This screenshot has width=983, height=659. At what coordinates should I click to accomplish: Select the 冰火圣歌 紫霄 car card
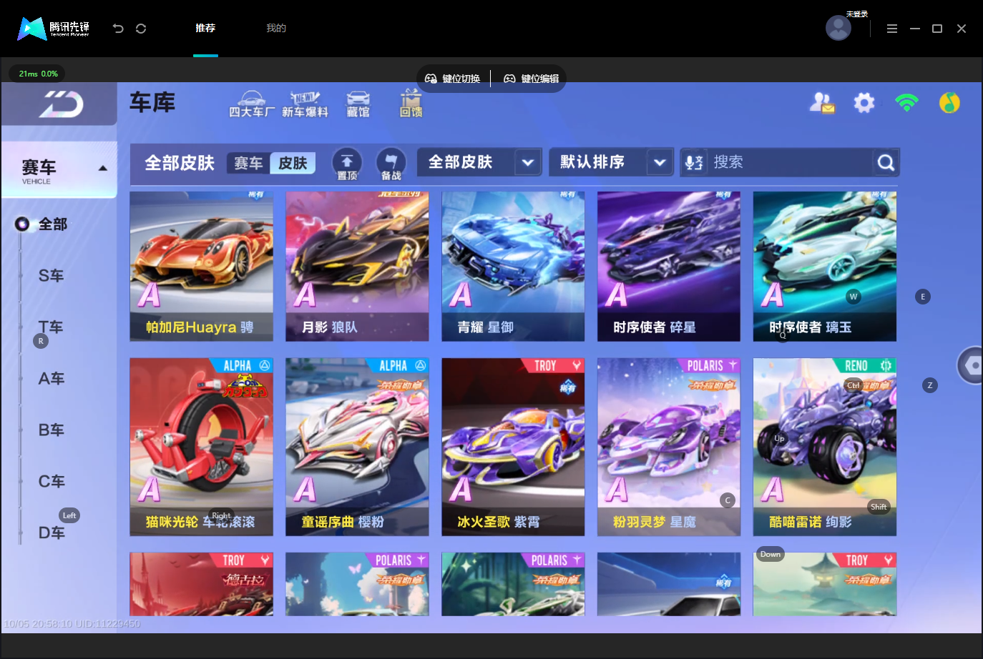click(x=514, y=447)
